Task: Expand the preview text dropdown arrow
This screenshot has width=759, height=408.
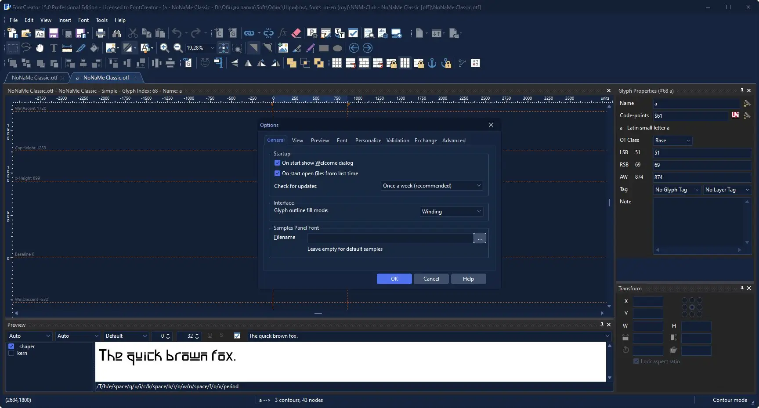Action: 607,336
